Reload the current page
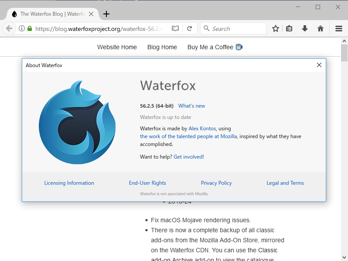Screen dimensions: 348x261 189,28
